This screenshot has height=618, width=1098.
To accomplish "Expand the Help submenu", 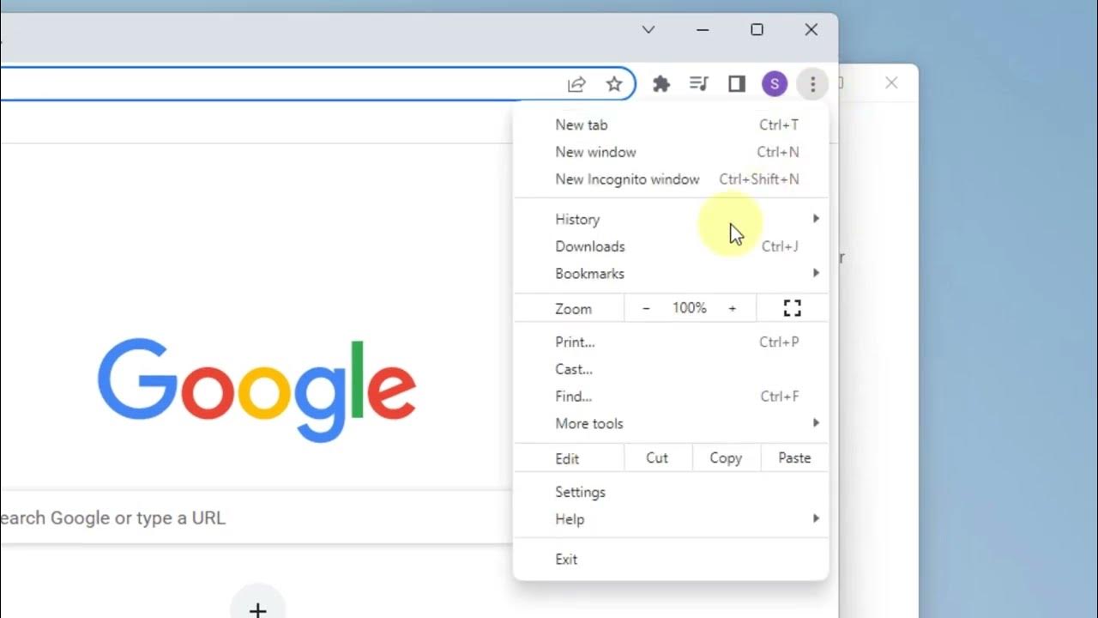I will 671,519.
